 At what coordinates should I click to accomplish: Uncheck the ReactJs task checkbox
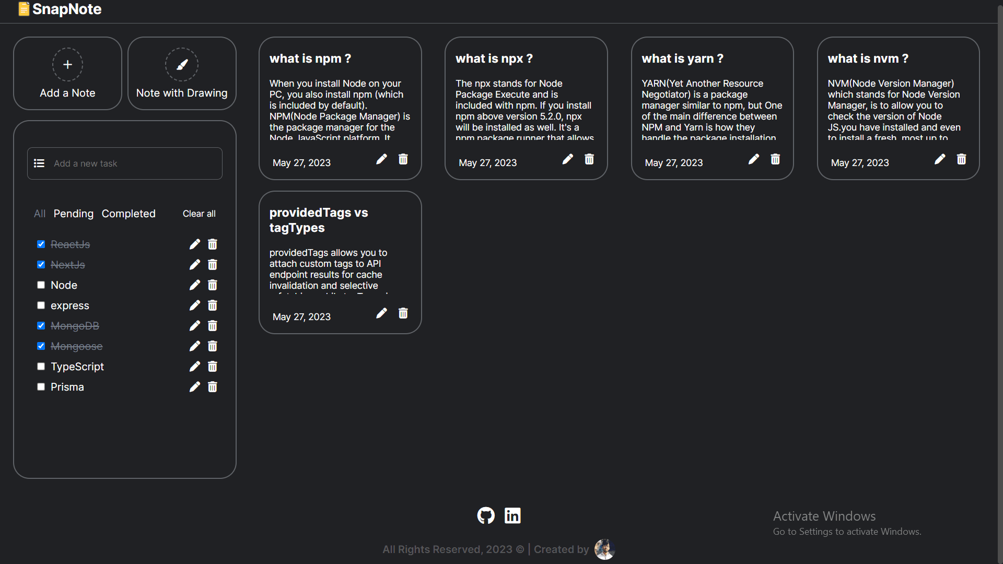(x=41, y=244)
